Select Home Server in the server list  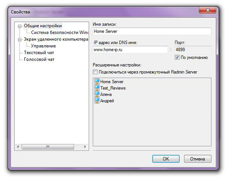[x=112, y=82]
